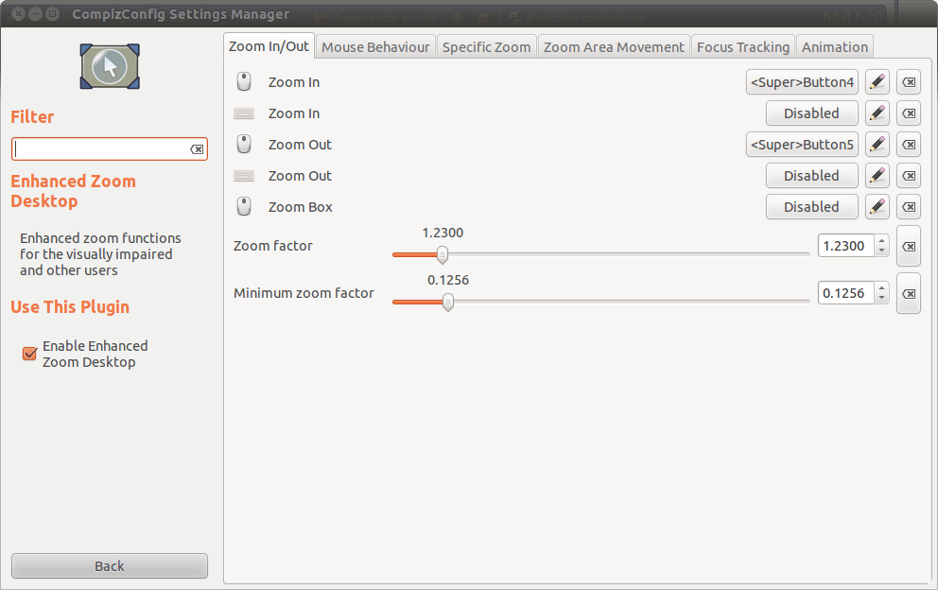Click the Minimum zoom factor slider handle
The width and height of the screenshot is (938, 590).
tap(448, 303)
